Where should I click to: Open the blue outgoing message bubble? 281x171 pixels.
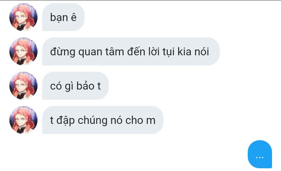(x=260, y=154)
